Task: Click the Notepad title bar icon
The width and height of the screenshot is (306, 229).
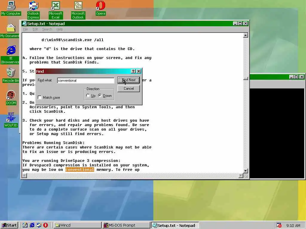Action: (x=25, y=24)
